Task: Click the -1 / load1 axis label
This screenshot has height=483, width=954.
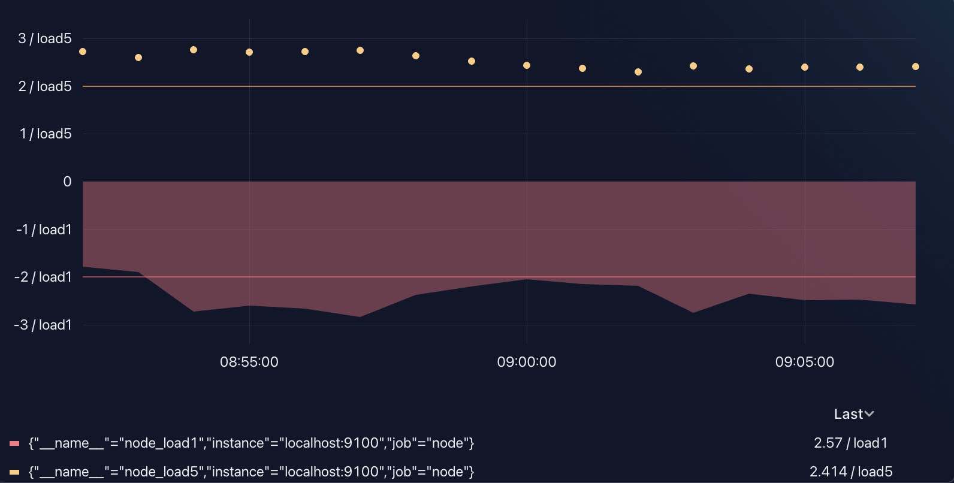Action: (44, 230)
